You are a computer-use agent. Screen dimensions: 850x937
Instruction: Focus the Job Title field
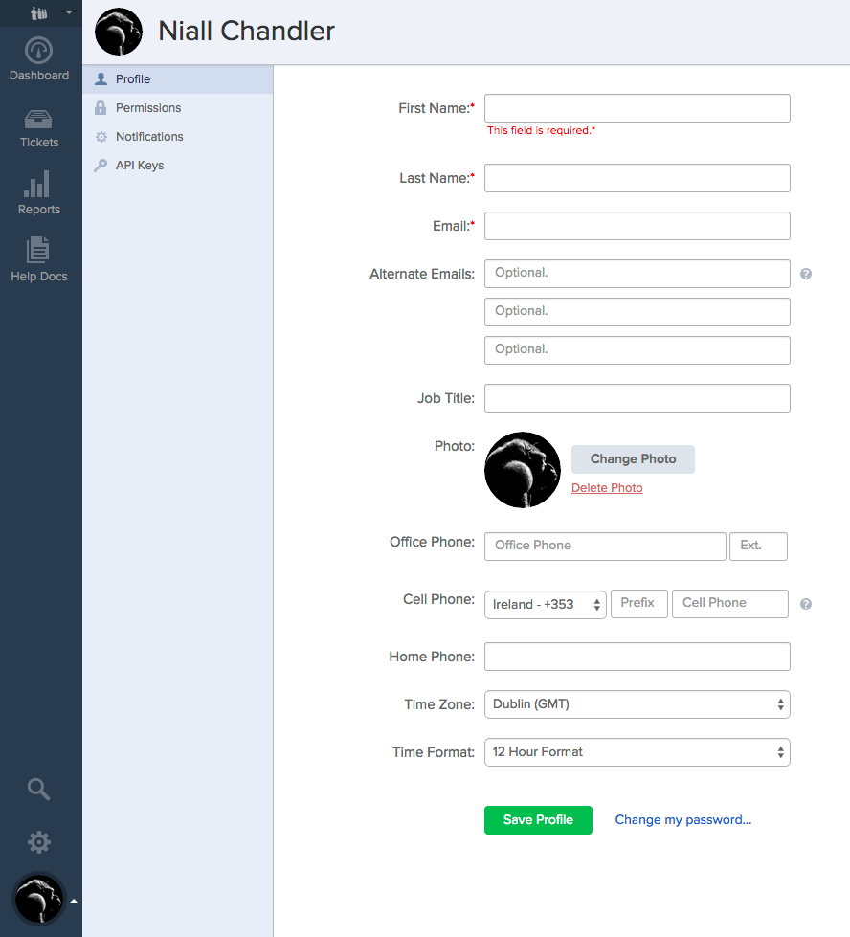(637, 398)
